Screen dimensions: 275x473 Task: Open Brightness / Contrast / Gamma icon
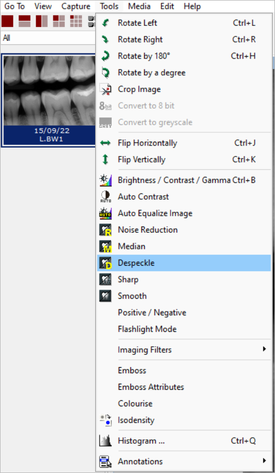click(105, 180)
